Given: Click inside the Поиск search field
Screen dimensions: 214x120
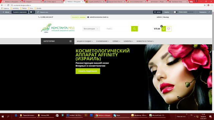Looking at the screenshot, I should pos(116,29).
